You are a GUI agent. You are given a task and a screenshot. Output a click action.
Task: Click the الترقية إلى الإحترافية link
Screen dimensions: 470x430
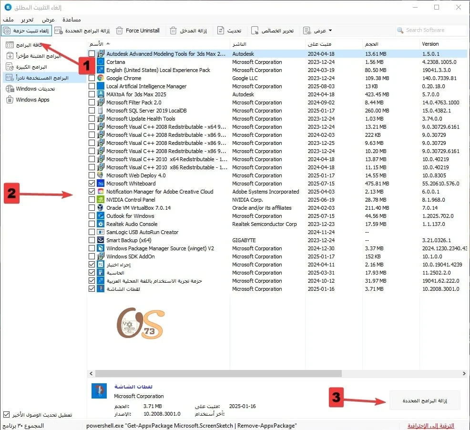431,426
